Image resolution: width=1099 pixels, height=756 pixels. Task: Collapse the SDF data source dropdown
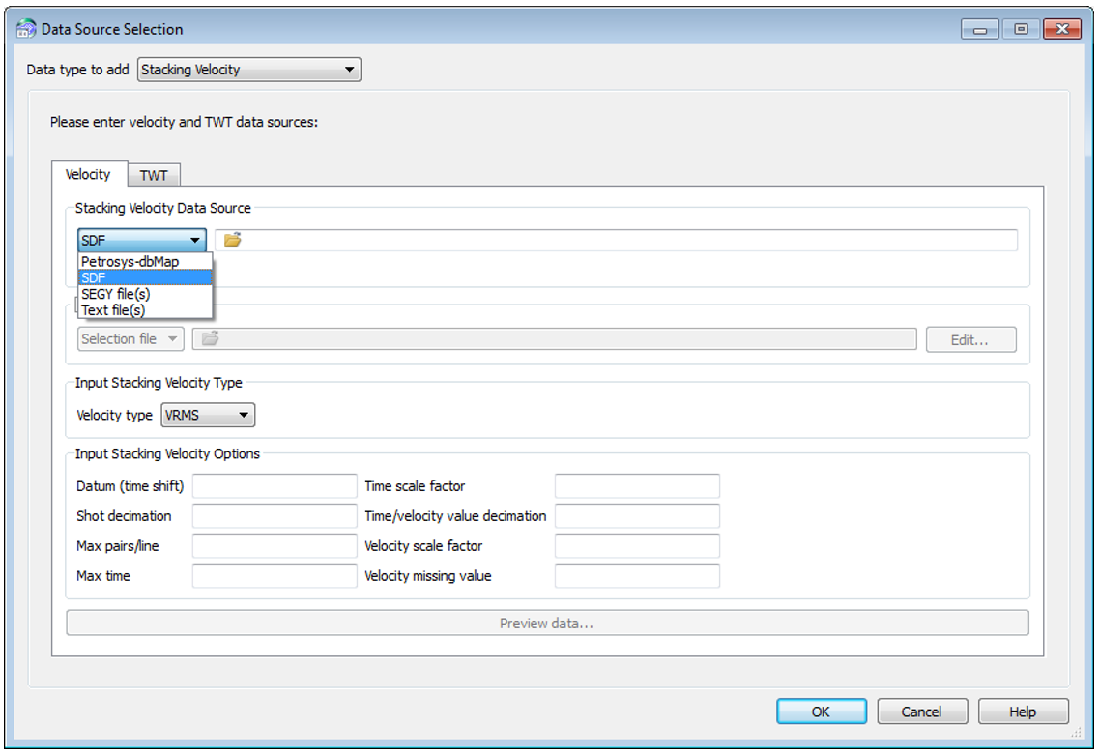coord(142,240)
